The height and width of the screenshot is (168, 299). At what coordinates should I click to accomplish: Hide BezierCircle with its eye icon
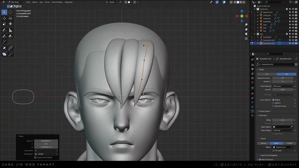coord(293,12)
